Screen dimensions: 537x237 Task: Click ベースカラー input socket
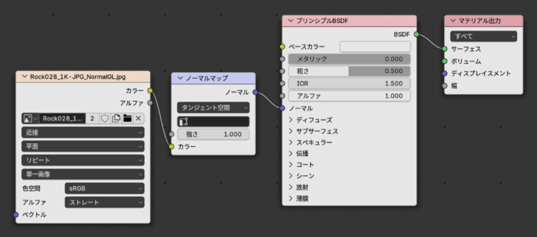click(282, 47)
